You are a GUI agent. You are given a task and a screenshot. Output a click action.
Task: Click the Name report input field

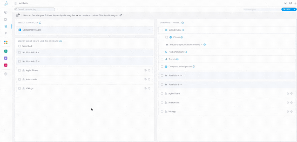click(261, 9)
